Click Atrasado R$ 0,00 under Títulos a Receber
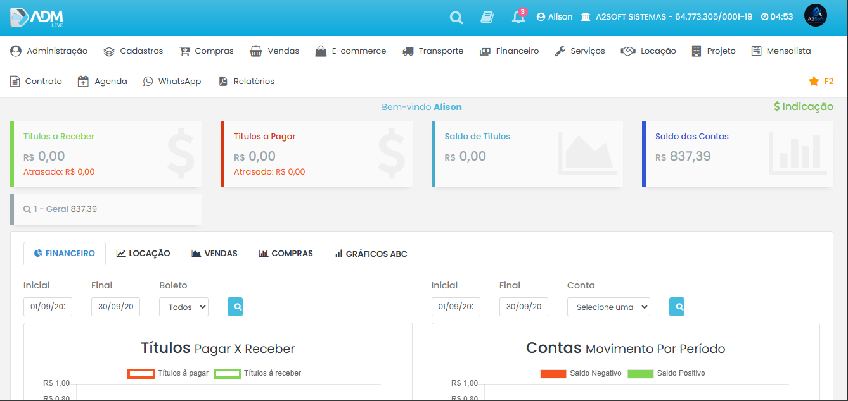 point(59,172)
